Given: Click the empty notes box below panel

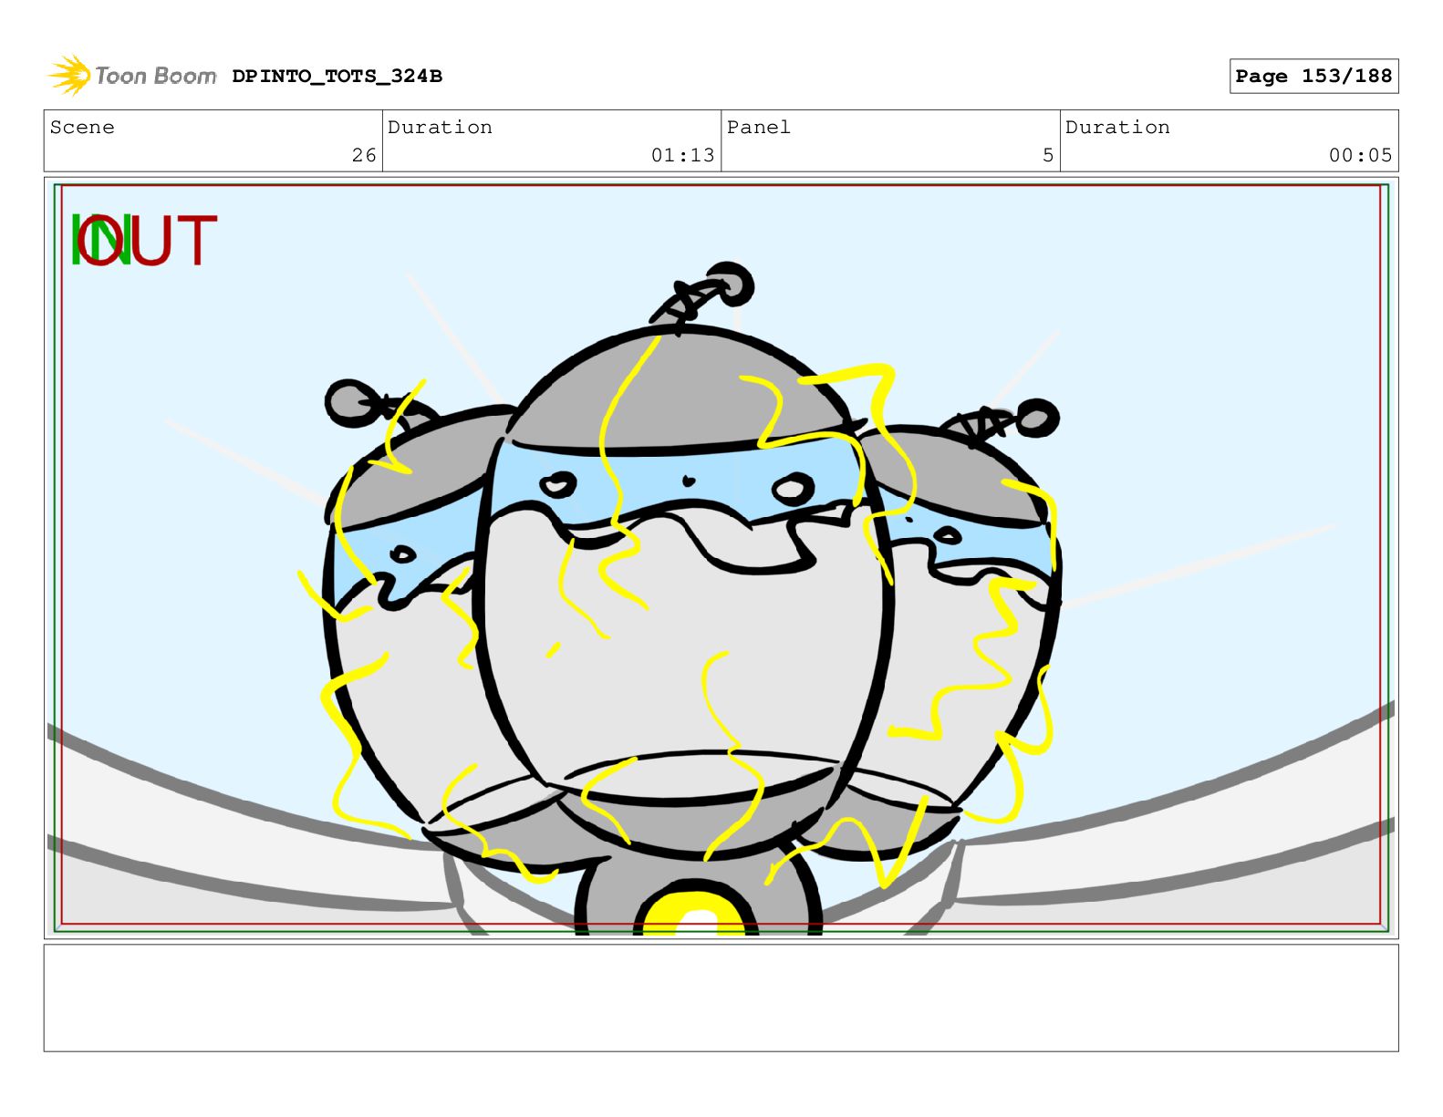Looking at the screenshot, I should pyautogui.click(x=721, y=998).
